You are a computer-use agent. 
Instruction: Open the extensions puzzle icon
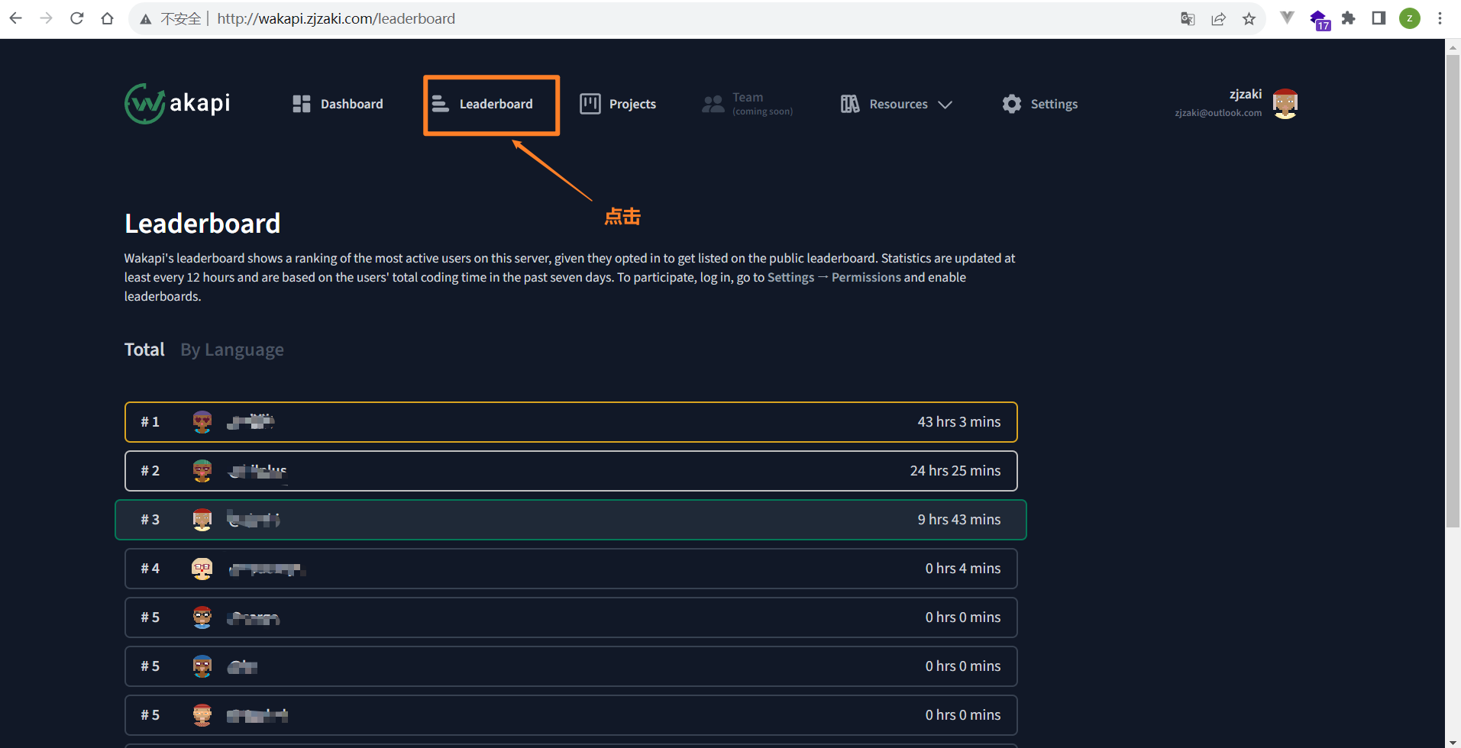(x=1349, y=18)
